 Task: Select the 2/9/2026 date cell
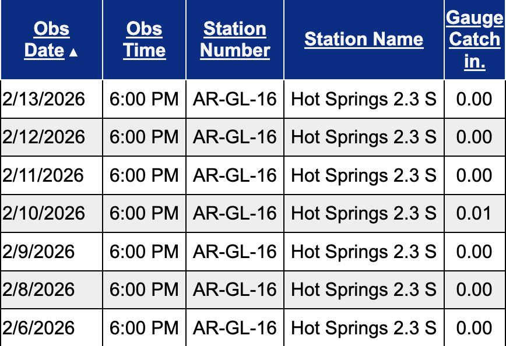pos(39,252)
